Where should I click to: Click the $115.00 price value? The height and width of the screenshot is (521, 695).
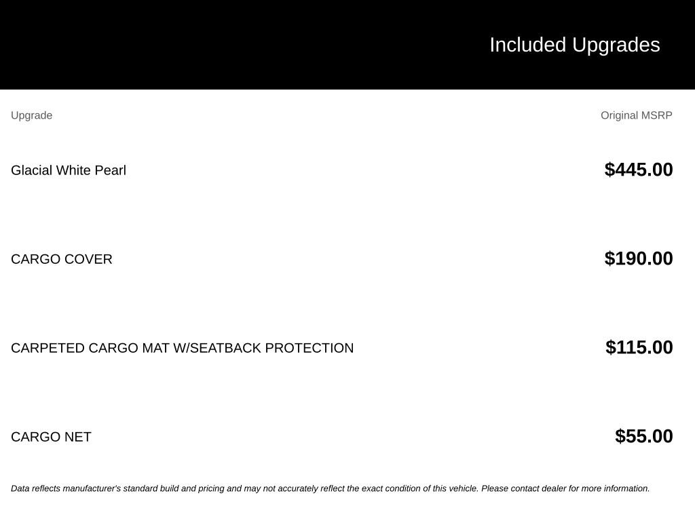(639, 347)
